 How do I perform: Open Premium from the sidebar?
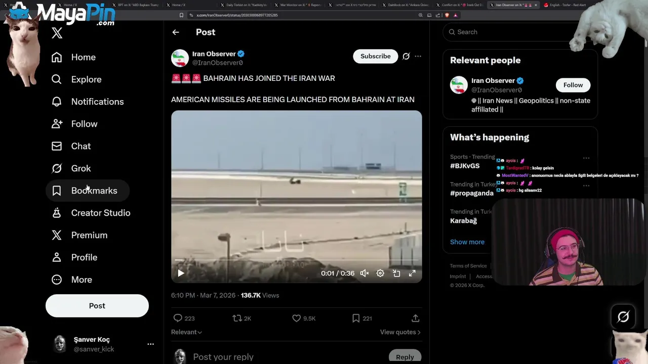(x=79, y=235)
